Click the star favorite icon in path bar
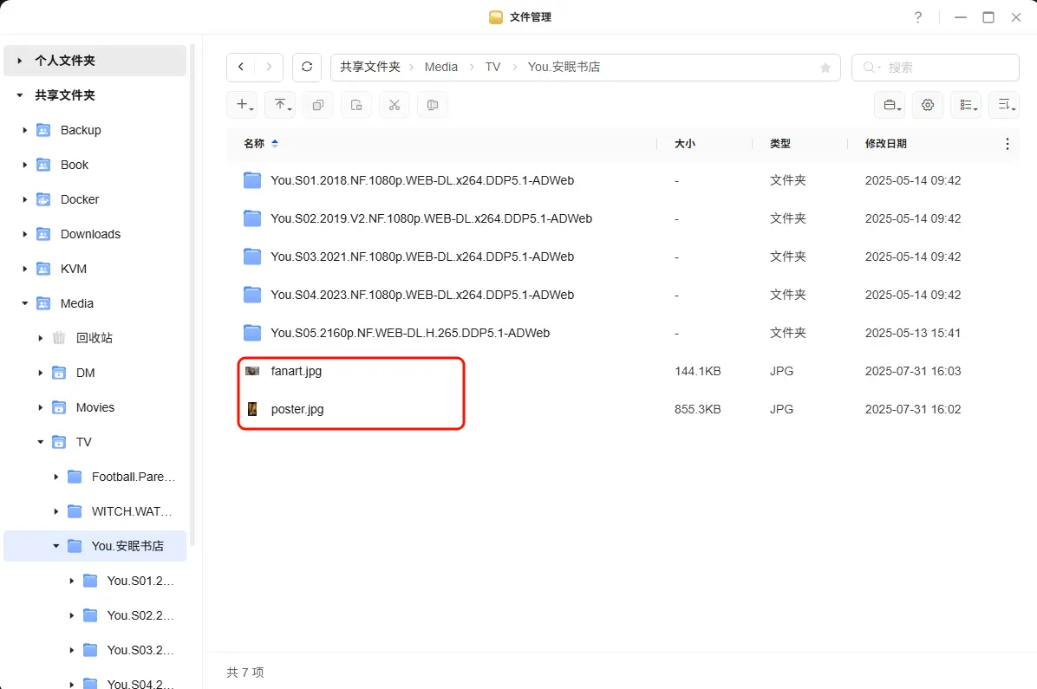The image size is (1037, 689). (x=825, y=68)
